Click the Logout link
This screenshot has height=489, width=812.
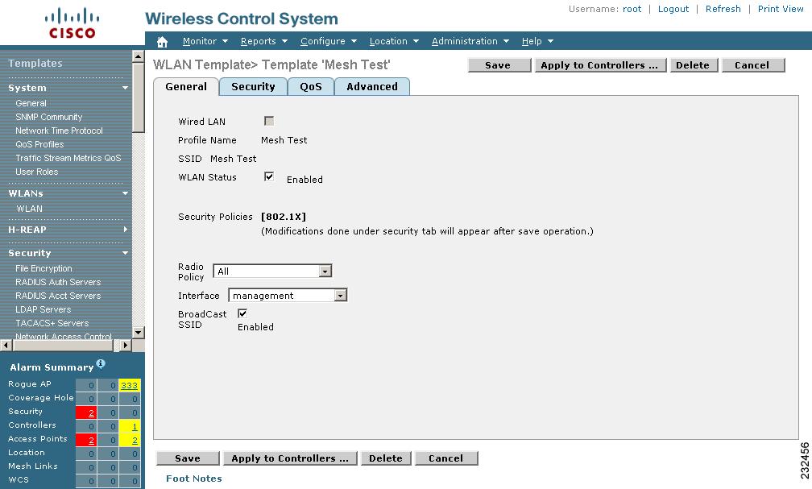point(673,10)
